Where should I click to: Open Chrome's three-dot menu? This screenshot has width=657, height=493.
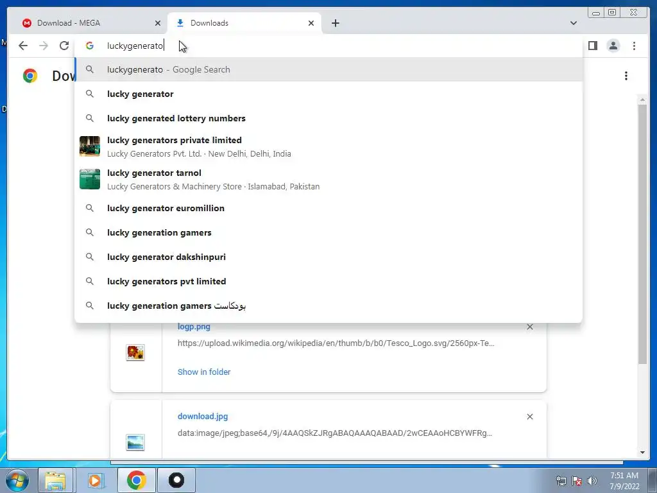coord(634,46)
